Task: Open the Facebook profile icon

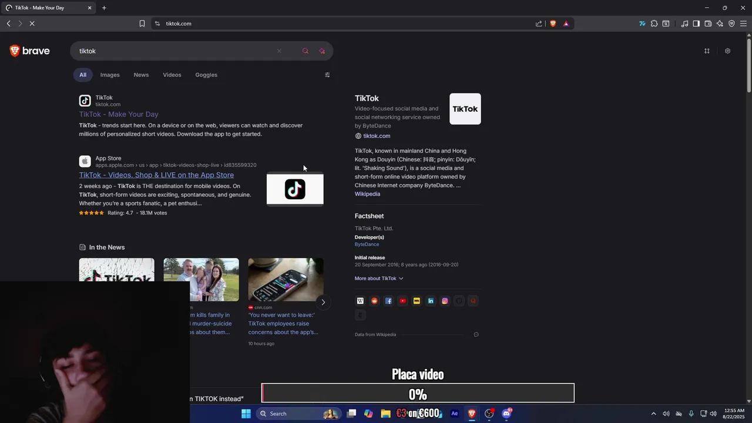Action: click(388, 301)
